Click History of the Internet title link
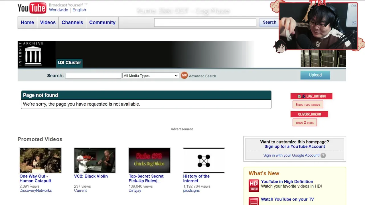 pyautogui.click(x=196, y=179)
